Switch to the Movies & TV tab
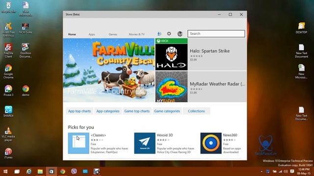The width and height of the screenshot is (314, 176). (x=136, y=34)
